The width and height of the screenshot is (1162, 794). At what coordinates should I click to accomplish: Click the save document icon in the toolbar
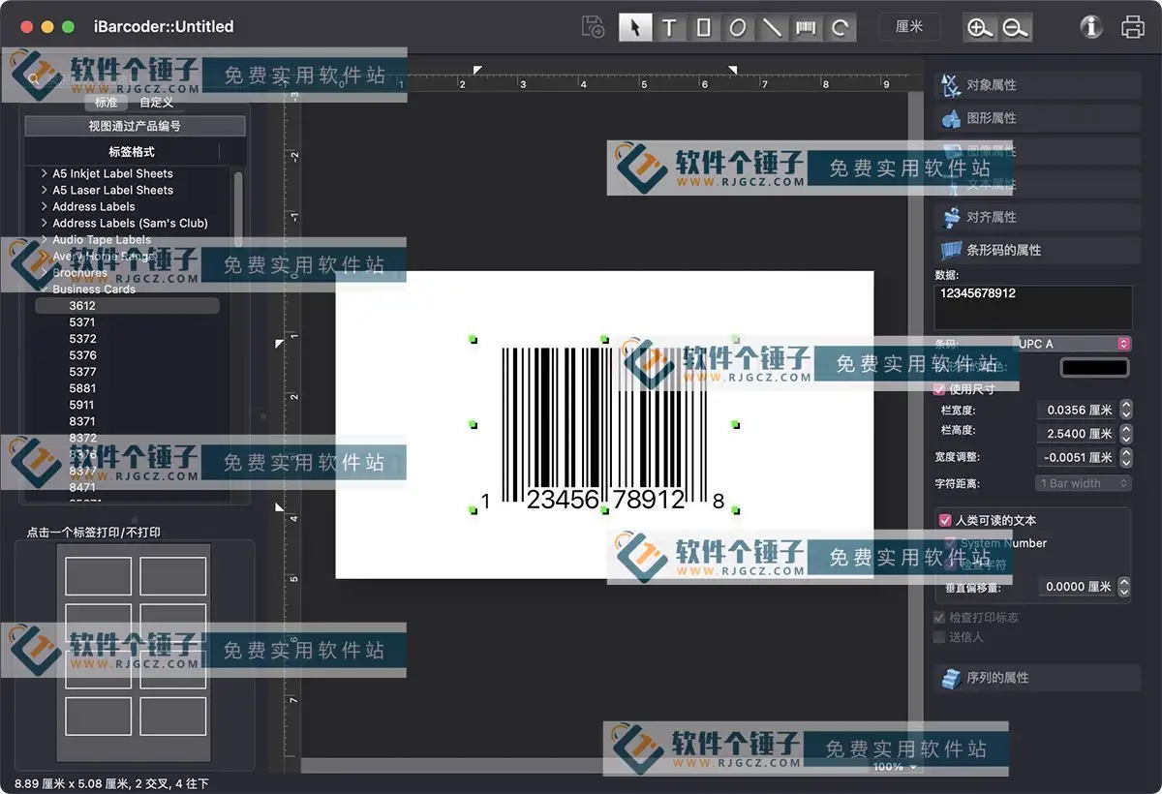click(593, 27)
